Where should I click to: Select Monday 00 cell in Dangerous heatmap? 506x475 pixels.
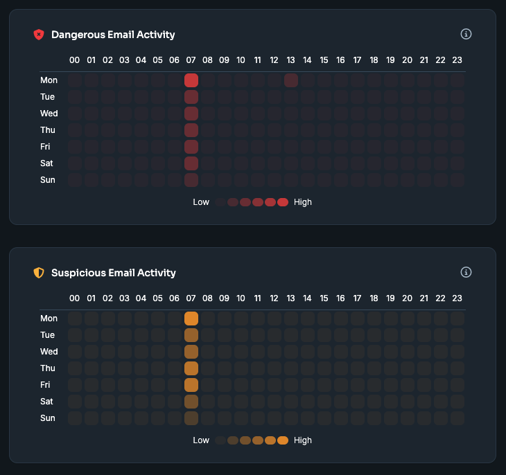75,80
